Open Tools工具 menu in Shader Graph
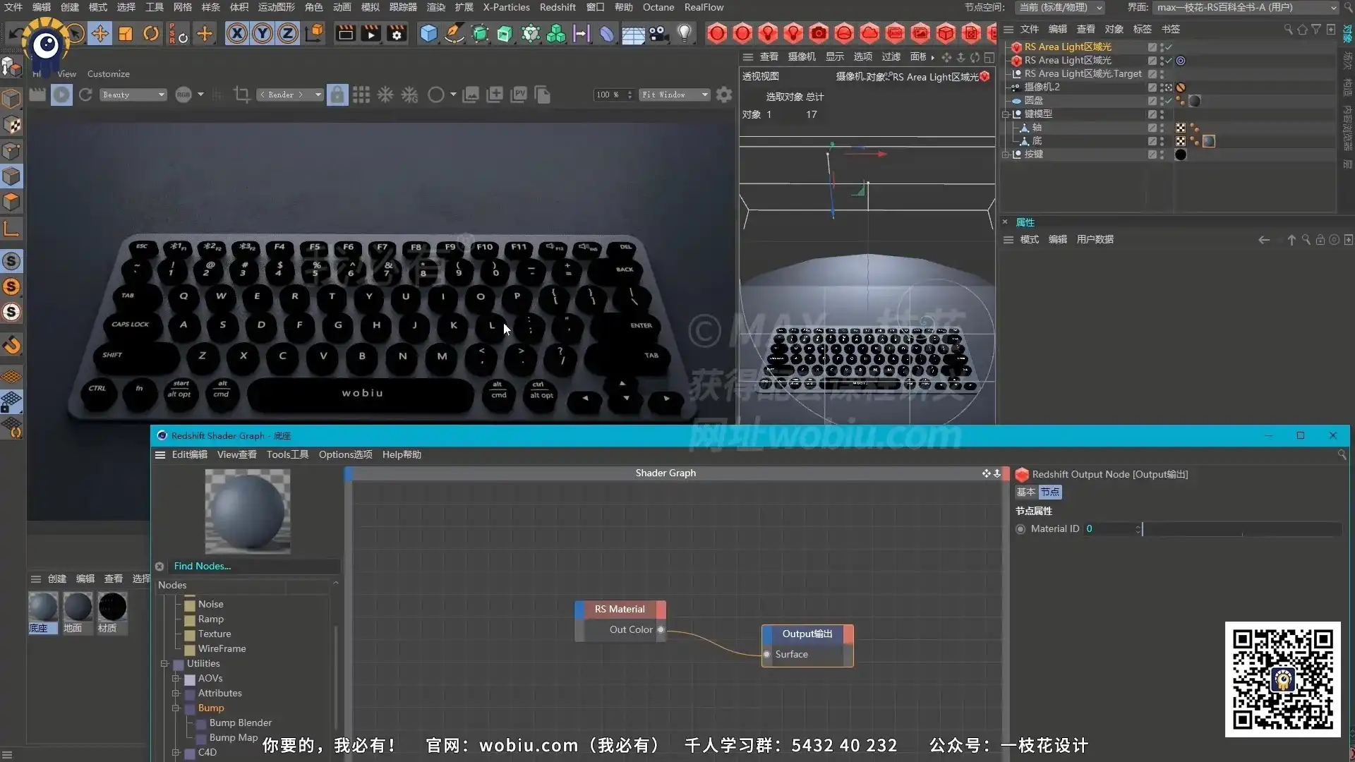 coord(287,455)
